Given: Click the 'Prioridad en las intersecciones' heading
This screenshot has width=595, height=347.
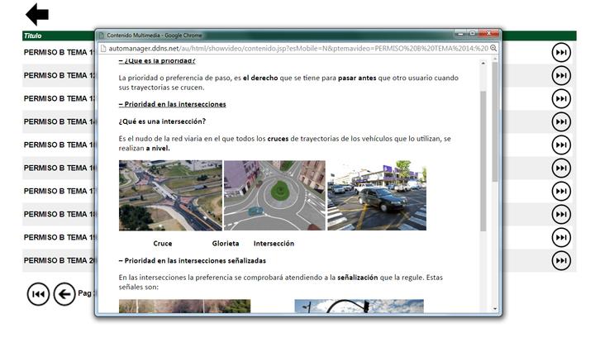Looking at the screenshot, I should [x=172, y=104].
